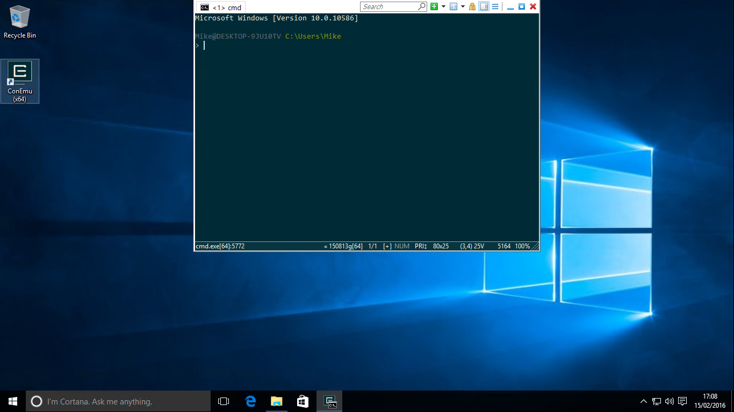Open Microsoft Edge from the taskbar
Viewport: 734px width, 412px height.
250,401
